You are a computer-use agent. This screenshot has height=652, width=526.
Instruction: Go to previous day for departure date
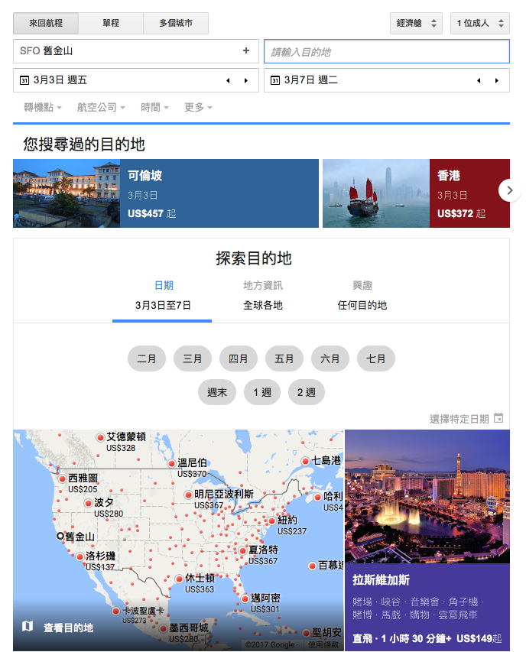[228, 80]
